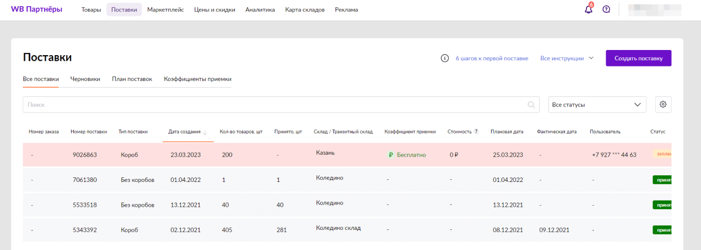Open the Все статусы dropdown
The width and height of the screenshot is (701, 250).
tap(597, 105)
